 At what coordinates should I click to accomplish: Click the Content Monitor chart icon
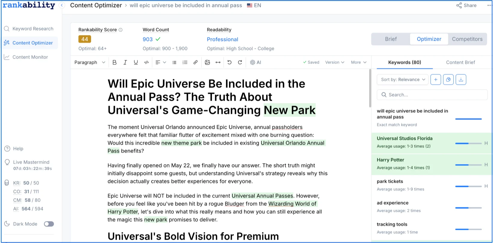[x=7, y=57]
